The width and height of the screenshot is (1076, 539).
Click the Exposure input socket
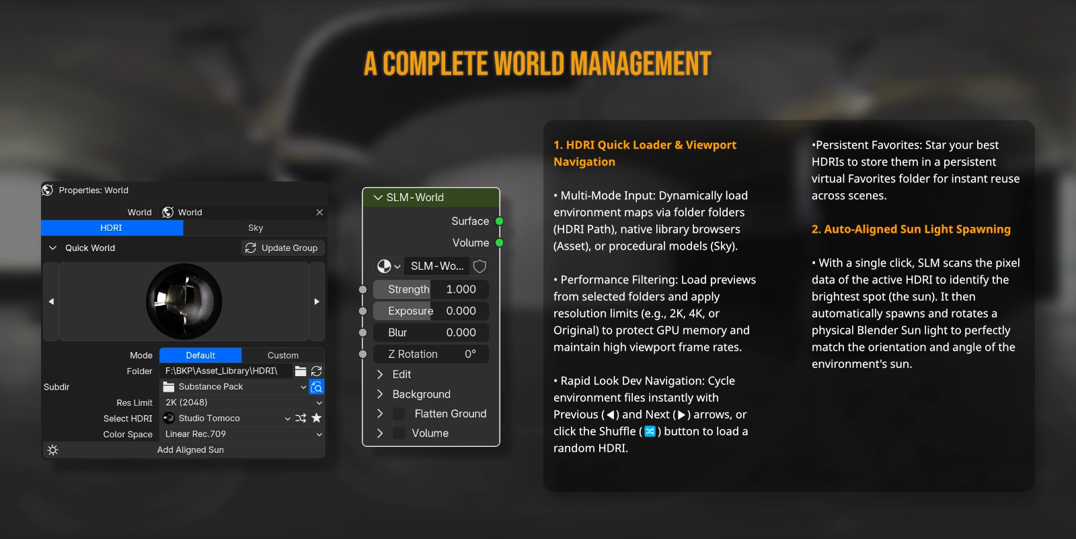(363, 311)
